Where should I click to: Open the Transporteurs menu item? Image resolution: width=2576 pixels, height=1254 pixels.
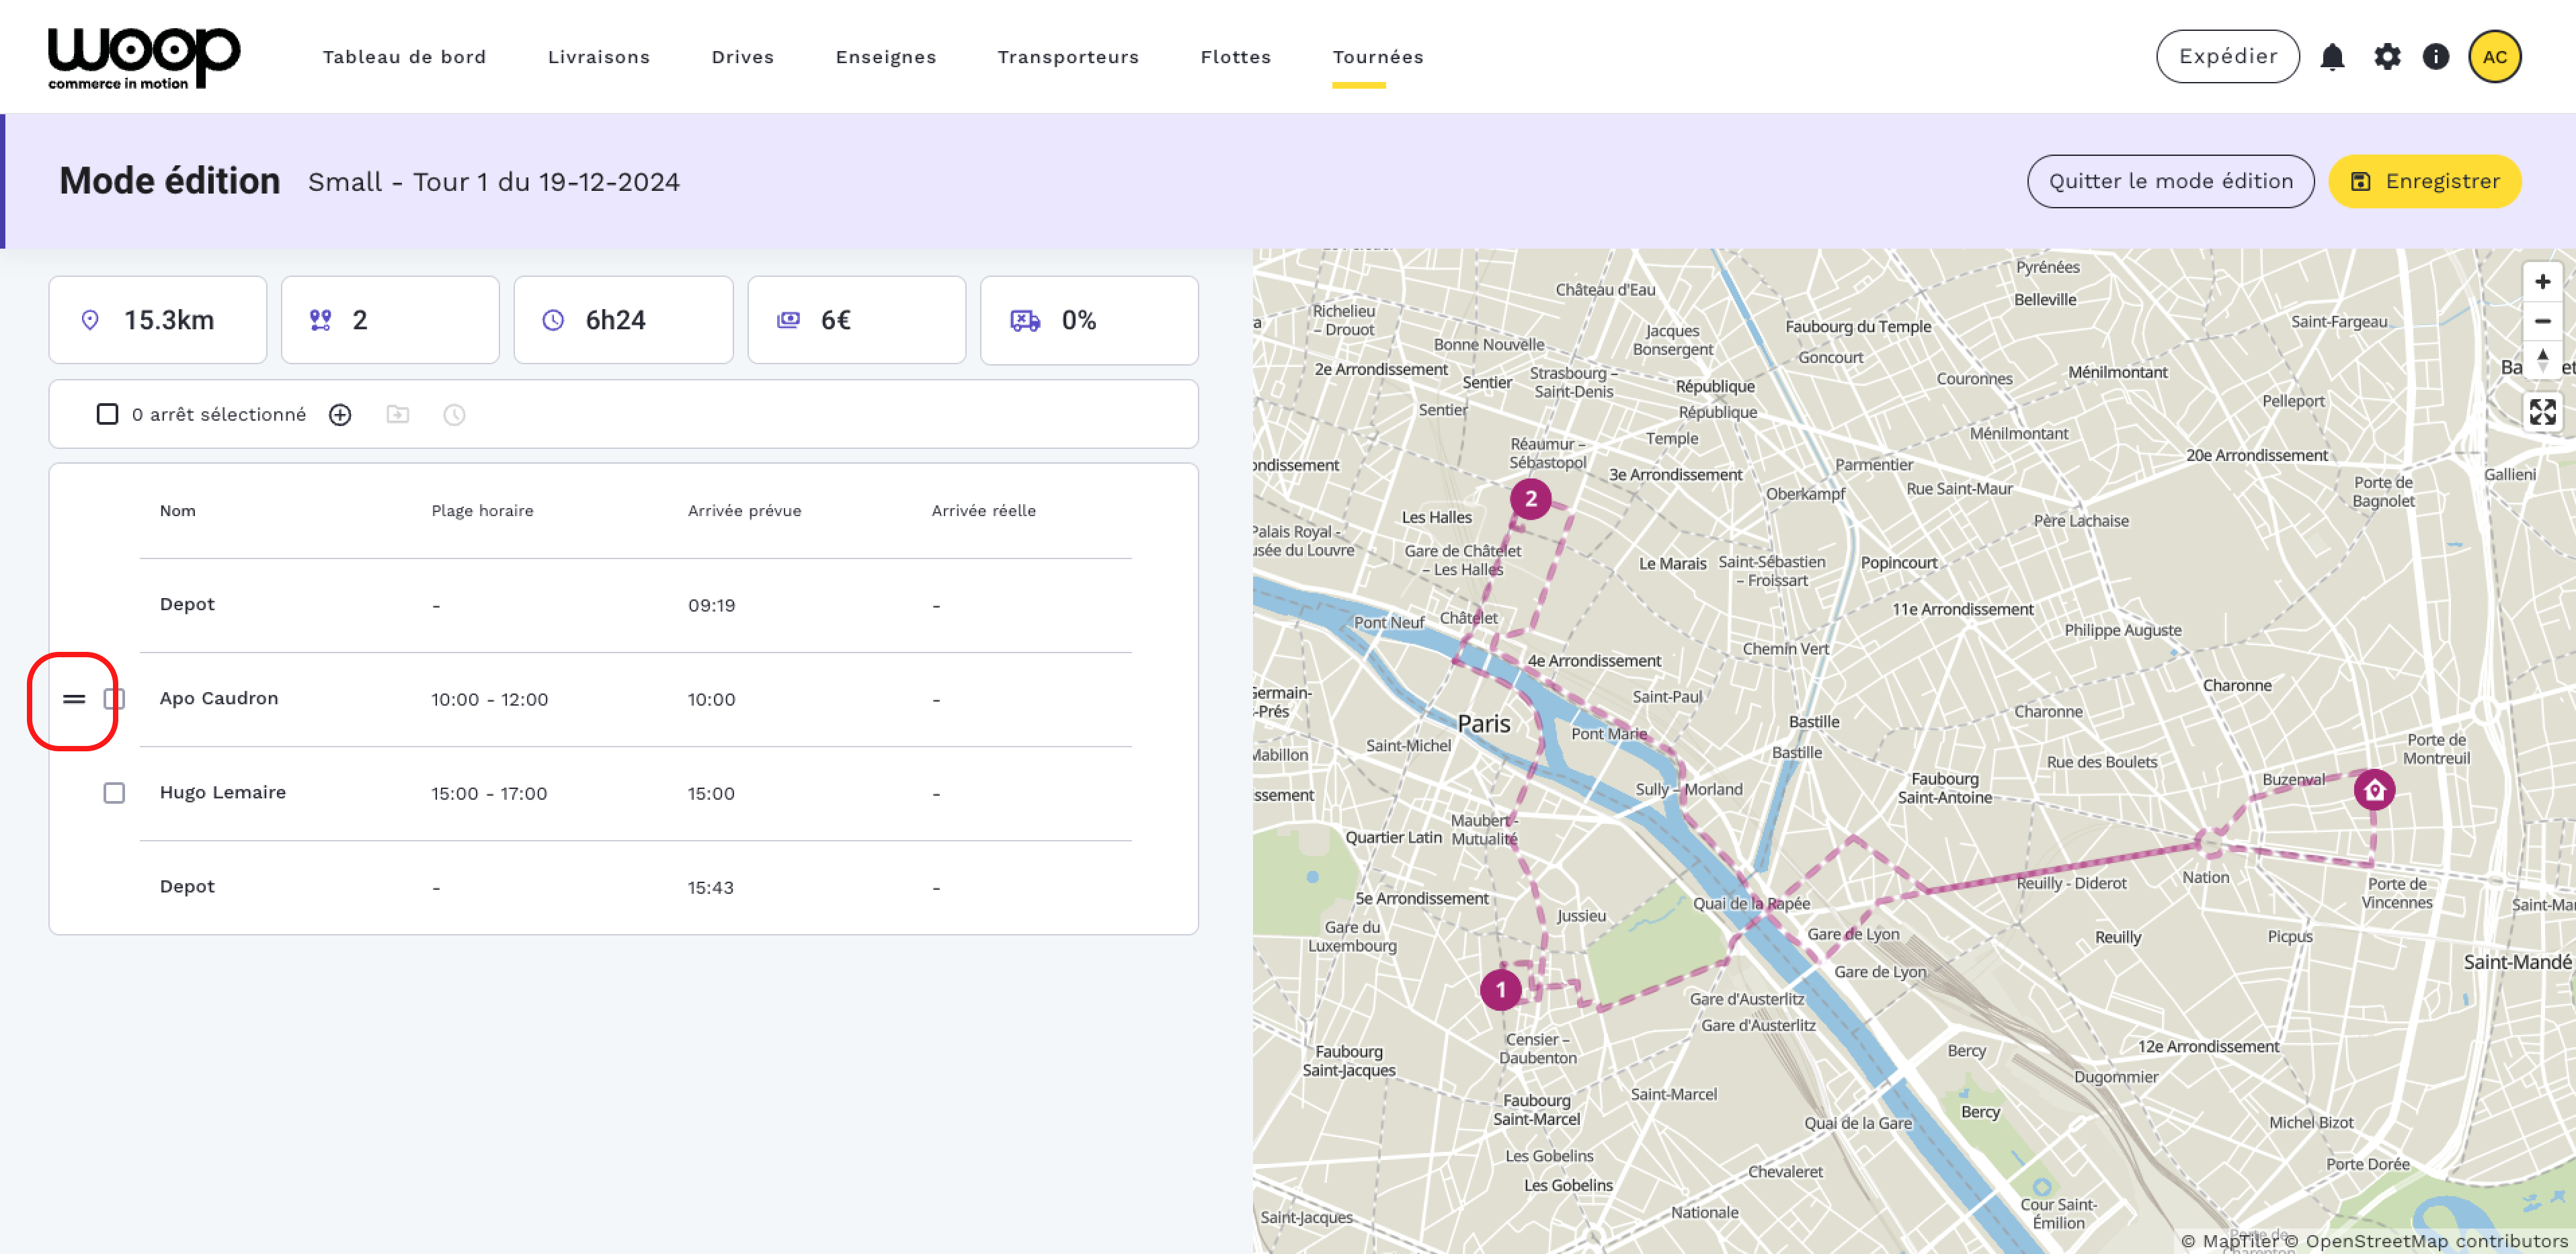tap(1067, 57)
